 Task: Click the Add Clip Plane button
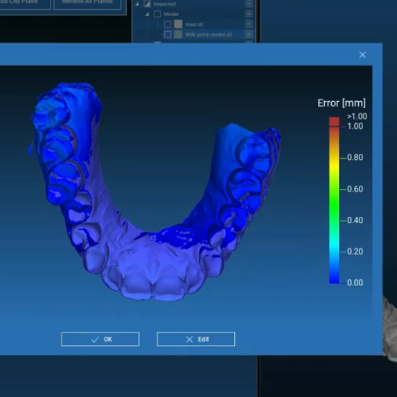coord(24,3)
